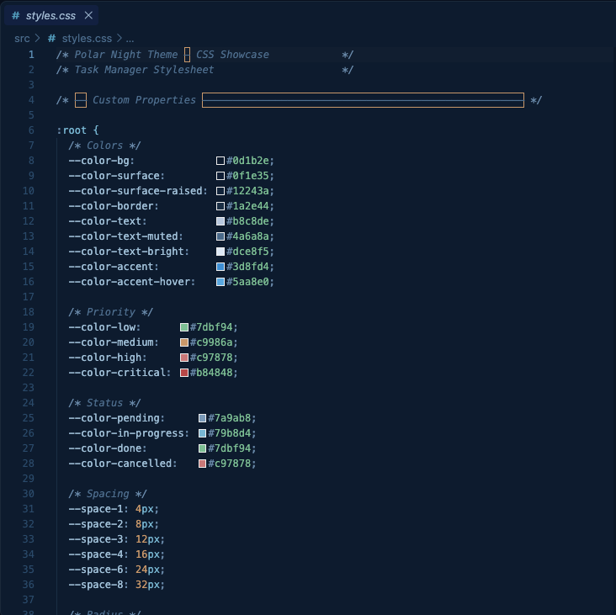Open the breadcrumb ellipsis symbol segment
The height and width of the screenshot is (615, 616).
point(130,39)
